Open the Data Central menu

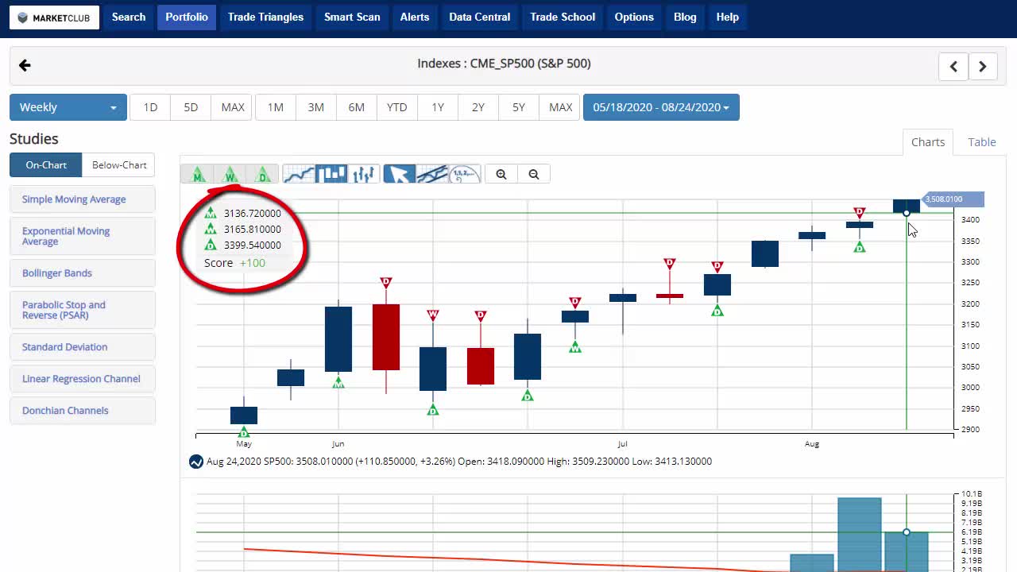(480, 17)
